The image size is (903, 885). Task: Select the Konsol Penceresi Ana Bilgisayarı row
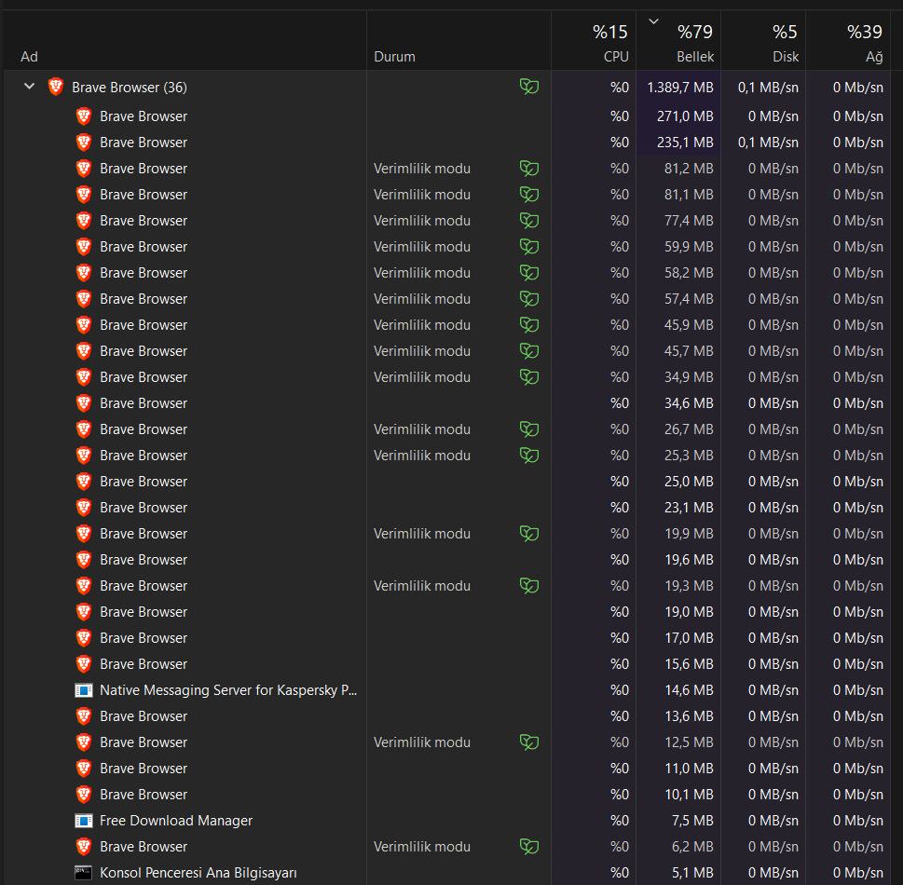point(447,873)
